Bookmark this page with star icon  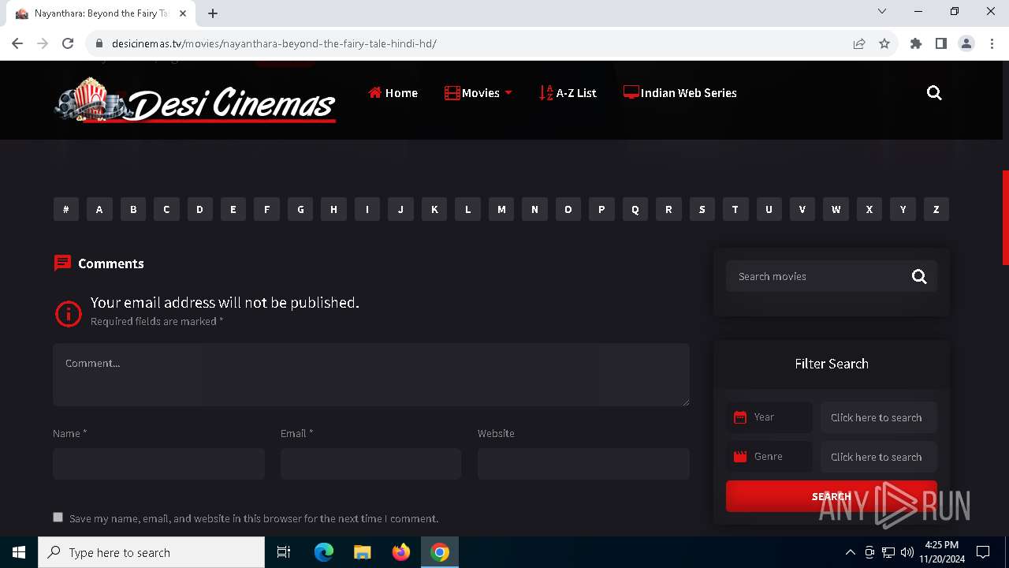[884, 43]
